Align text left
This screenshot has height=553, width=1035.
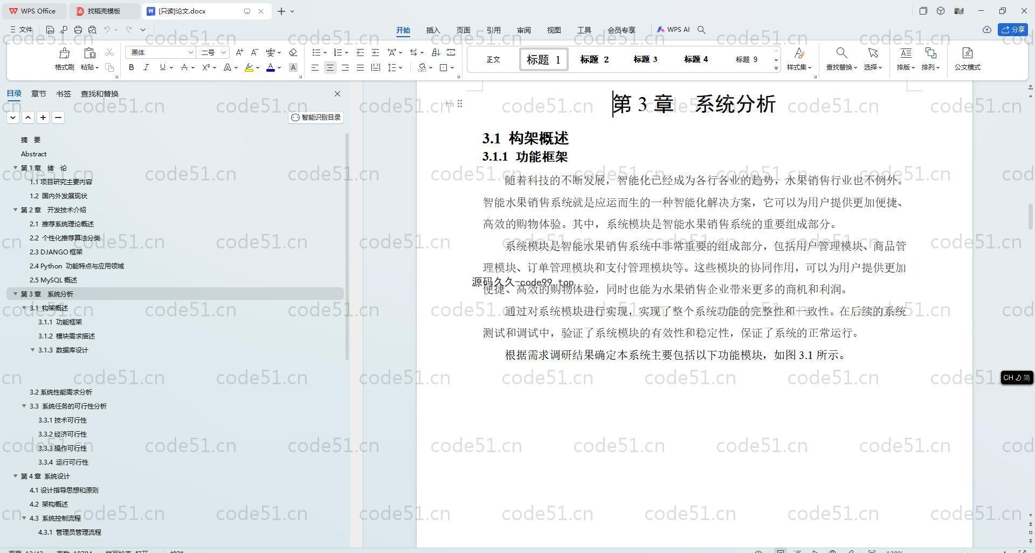click(315, 67)
